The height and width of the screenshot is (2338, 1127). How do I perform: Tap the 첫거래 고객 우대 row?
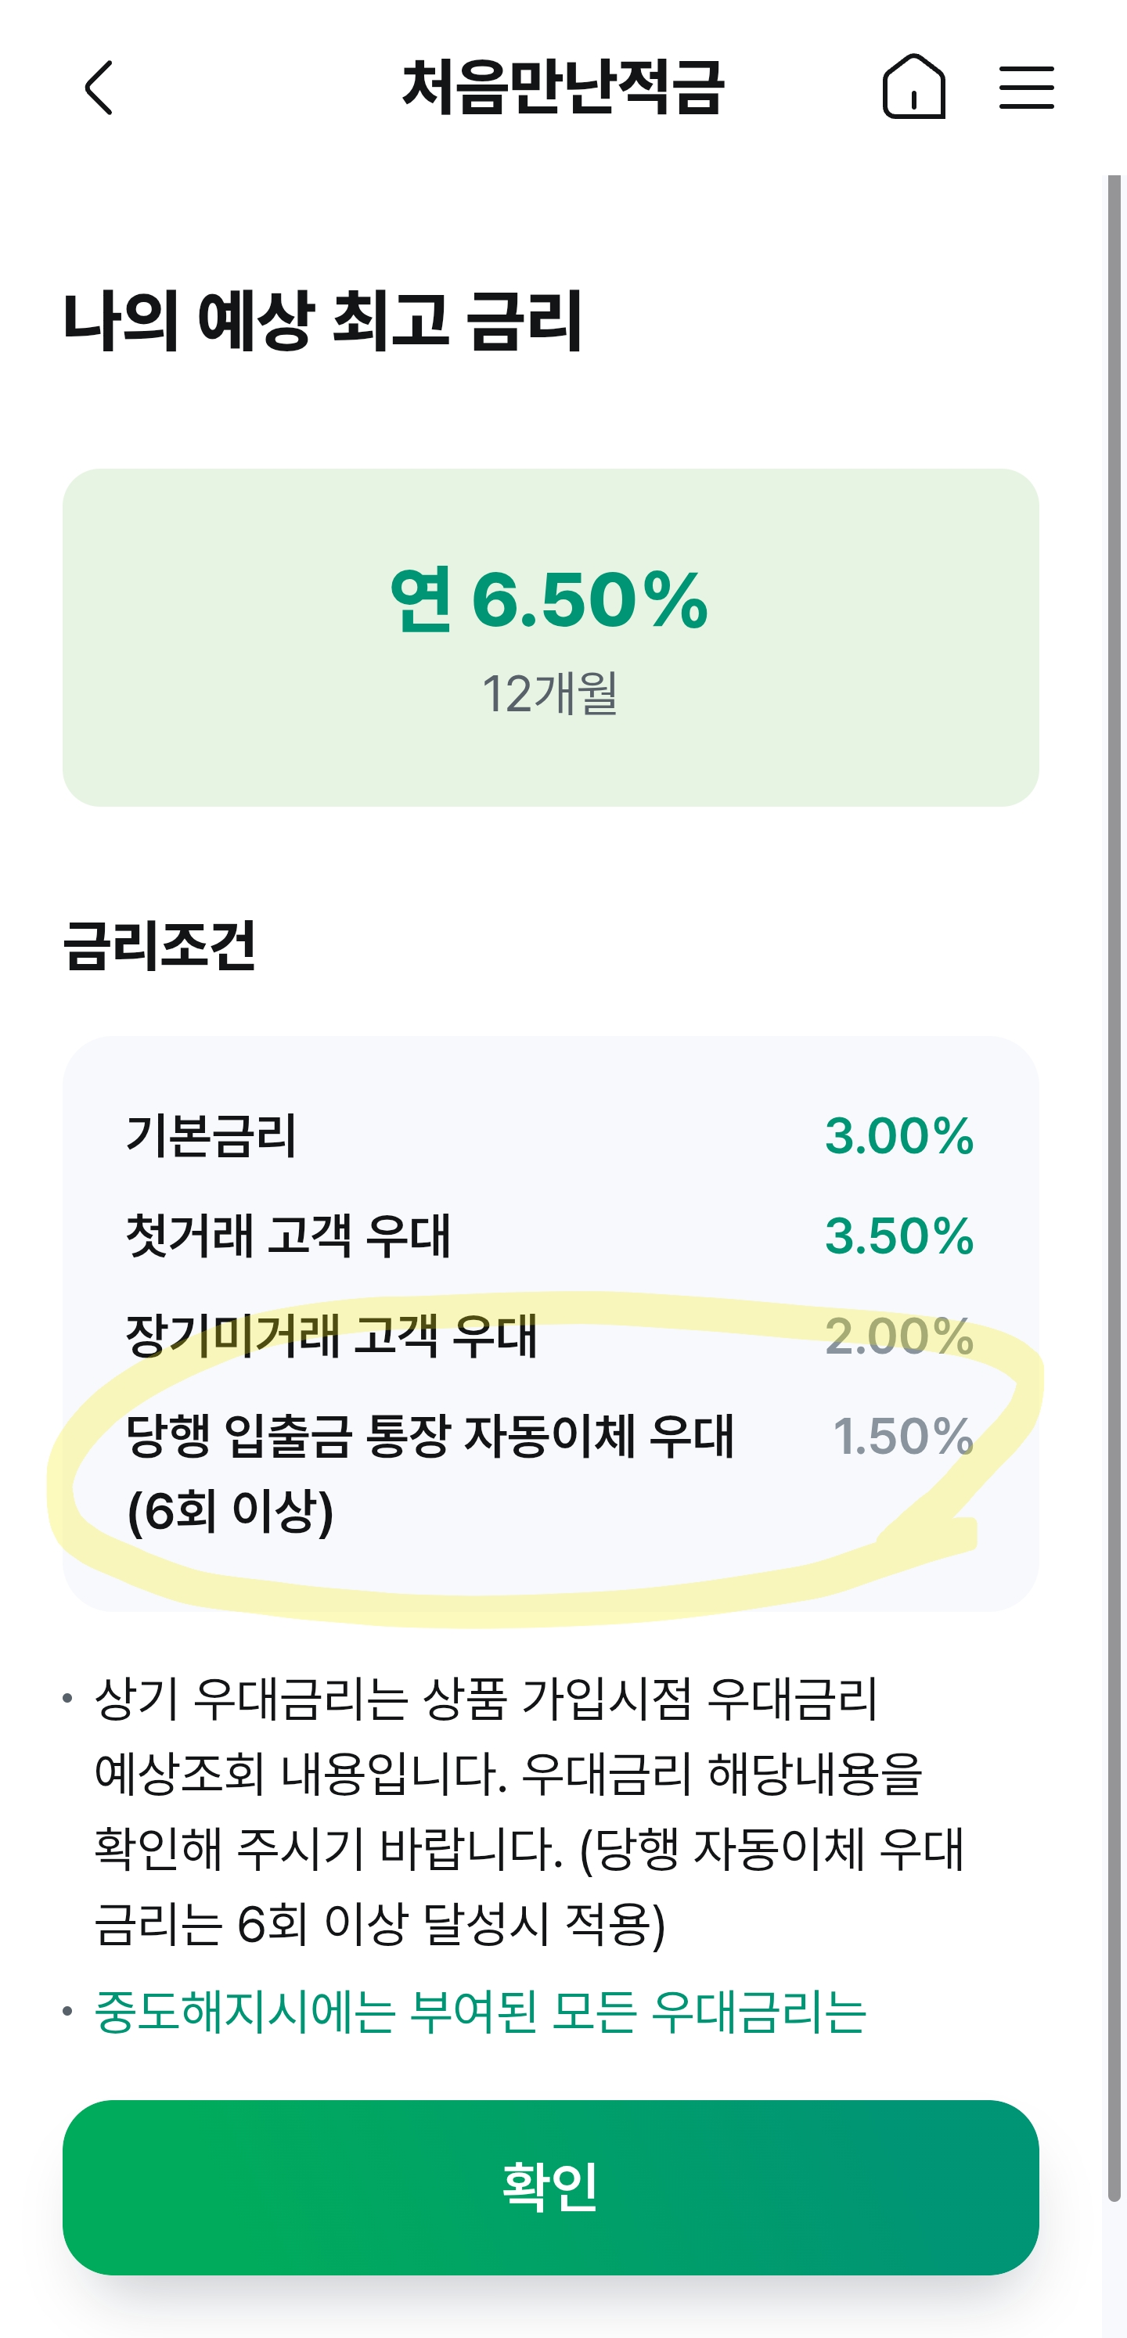(550, 1236)
